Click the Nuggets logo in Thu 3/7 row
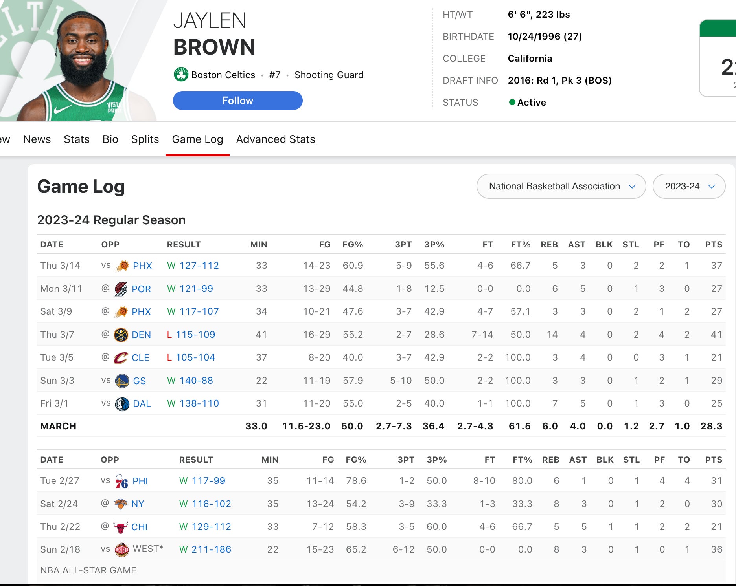736x586 pixels. point(121,335)
